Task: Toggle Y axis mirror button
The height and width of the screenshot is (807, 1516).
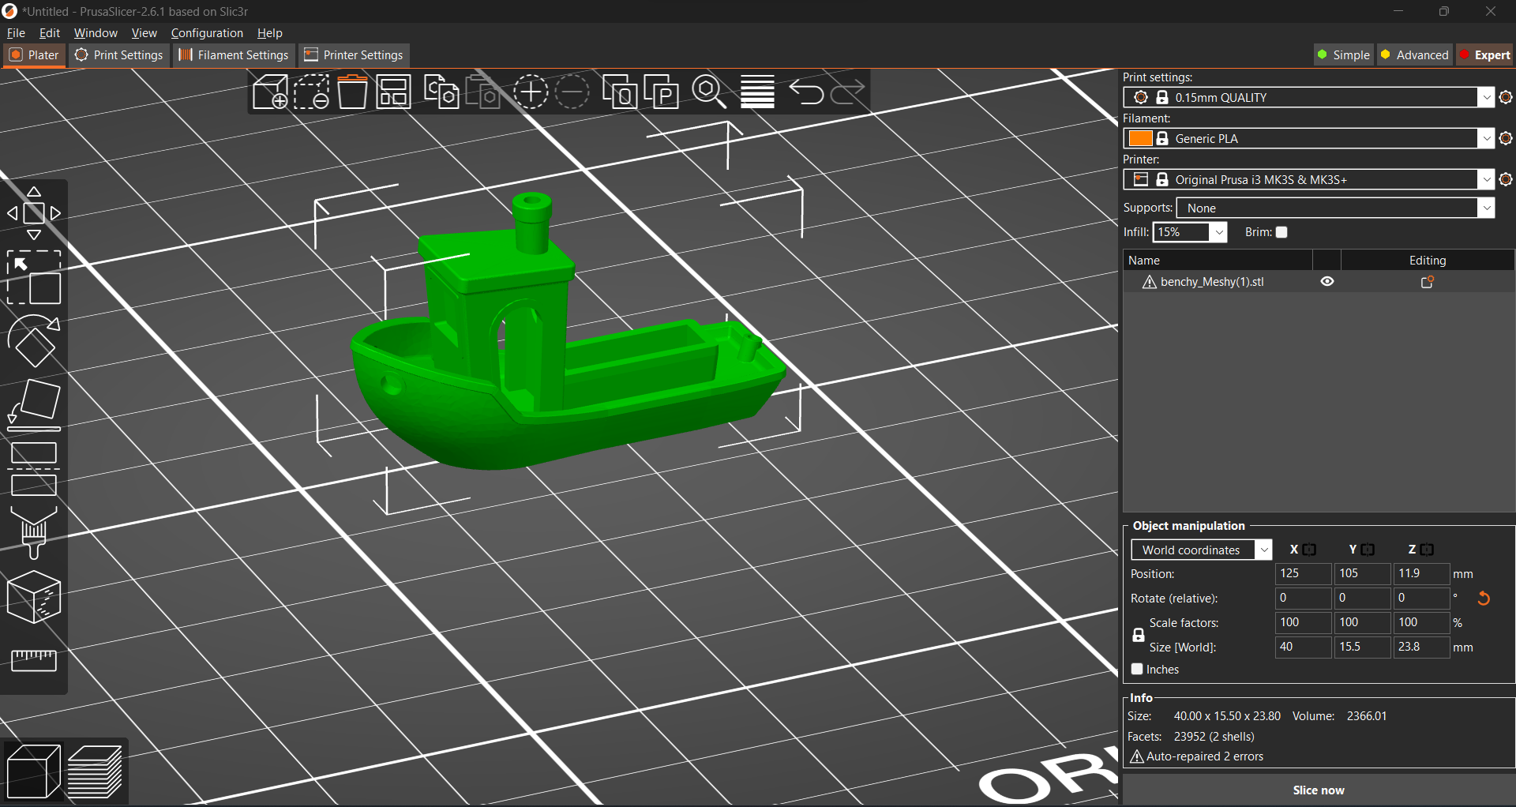Action: [1368, 550]
